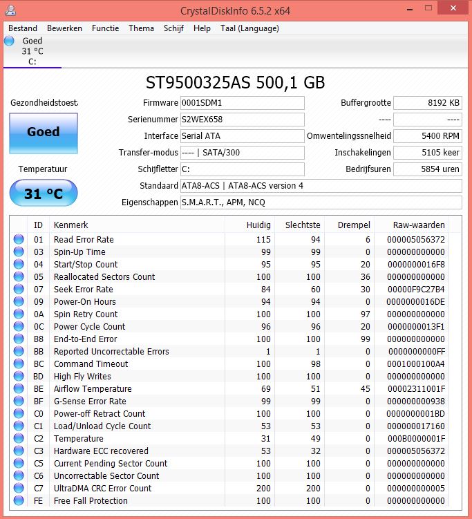Click the Gezondheidstoest. label
This screenshot has height=519, width=472.
pos(44,102)
